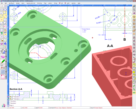Toggle the sun icon on second Standard row
The height and width of the screenshot is (109, 136).
tap(10, 99)
